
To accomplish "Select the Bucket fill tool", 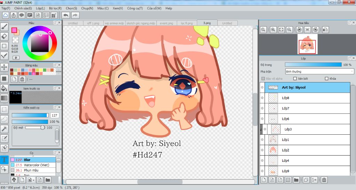I will pyautogui.click(x=4, y=88).
